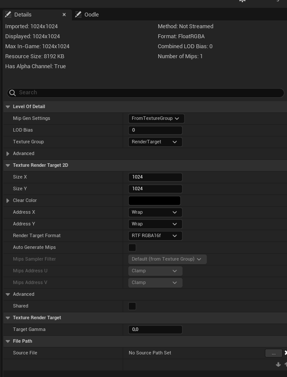Click the 'Method: Not Streamed' text

[186, 26]
